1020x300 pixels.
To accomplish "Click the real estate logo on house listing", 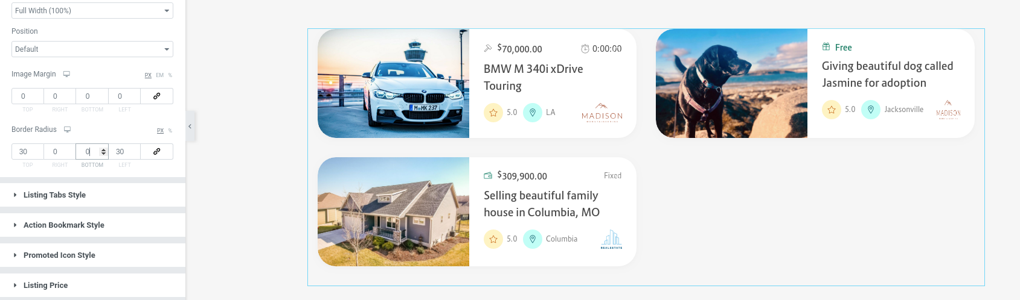I will (611, 239).
